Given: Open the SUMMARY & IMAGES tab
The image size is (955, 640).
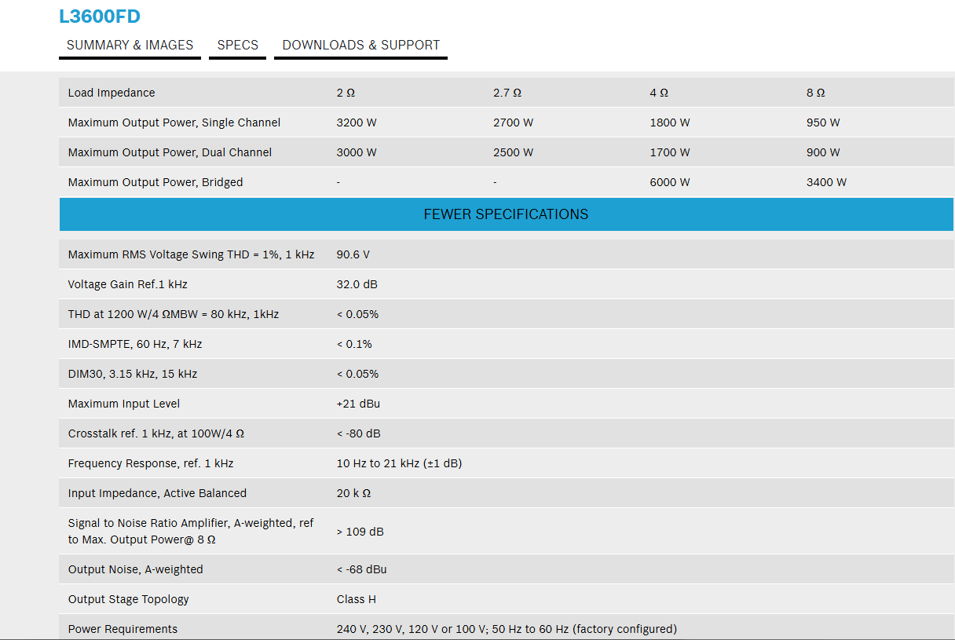Looking at the screenshot, I should coord(130,45).
